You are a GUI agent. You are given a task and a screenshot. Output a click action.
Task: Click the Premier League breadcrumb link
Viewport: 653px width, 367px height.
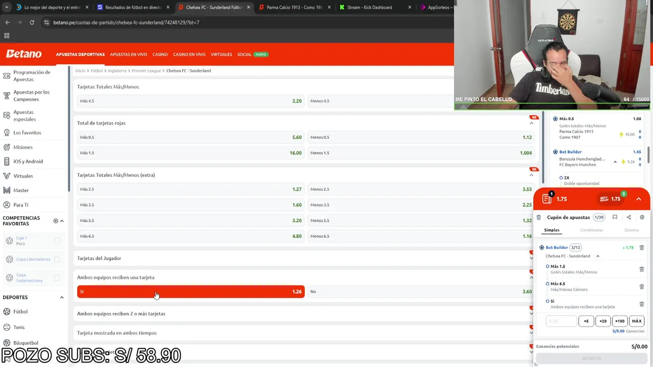point(146,71)
